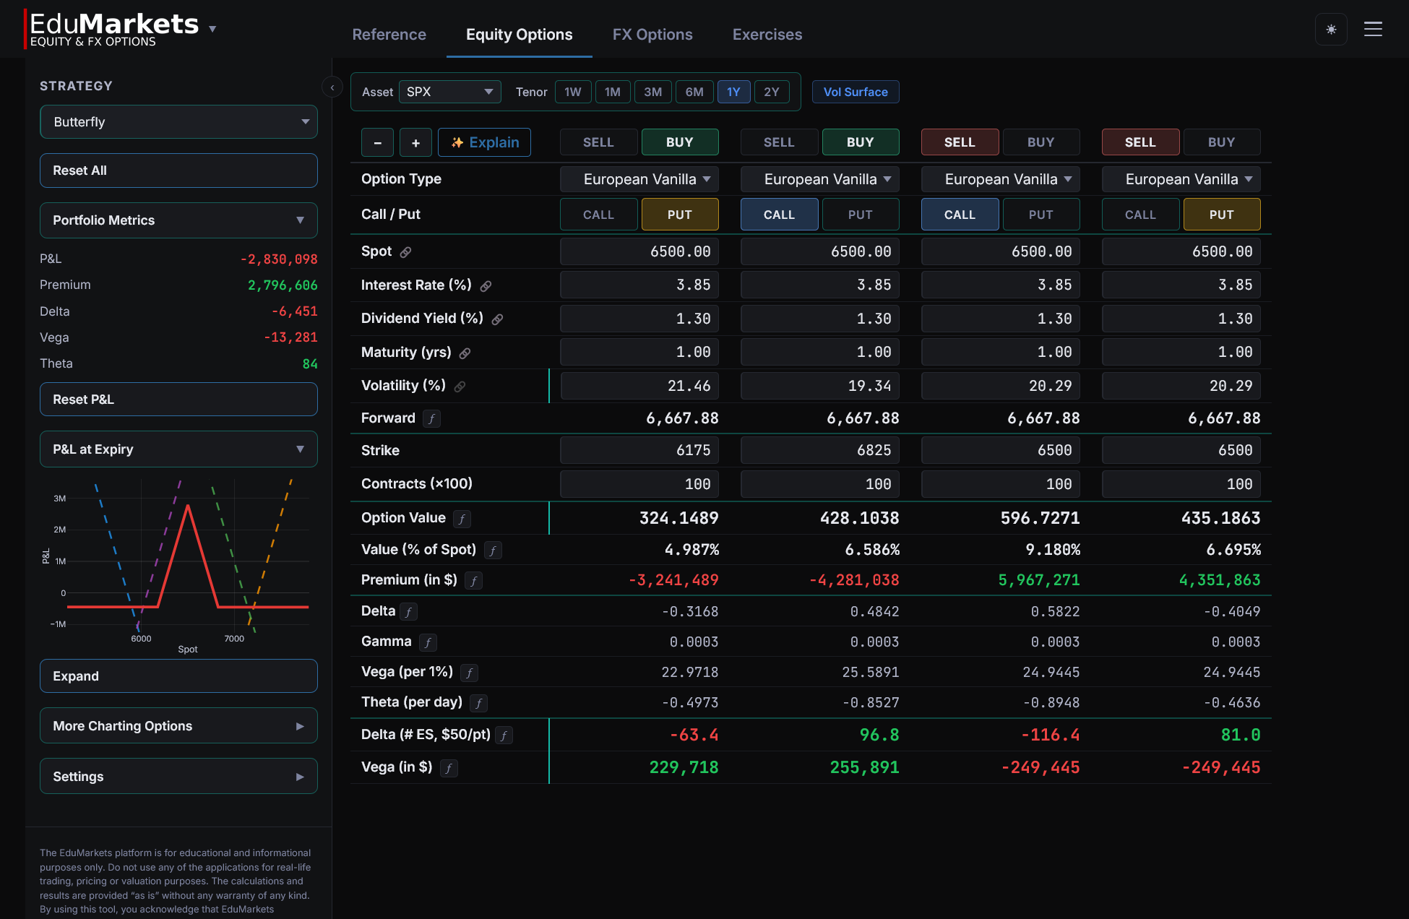
Task: Switch to the FX Options tab
Action: [x=652, y=34]
